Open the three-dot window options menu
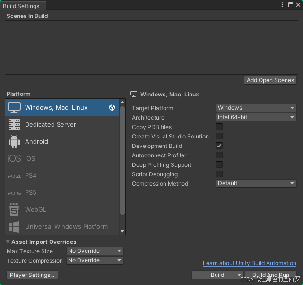 coord(282,5)
